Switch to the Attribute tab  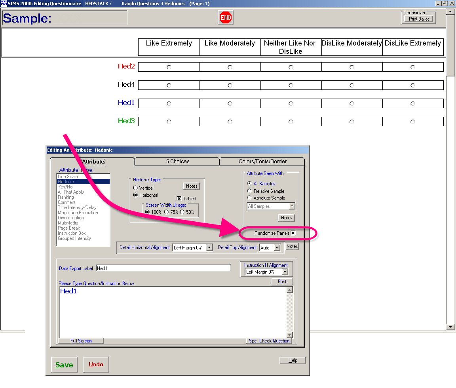click(x=93, y=162)
